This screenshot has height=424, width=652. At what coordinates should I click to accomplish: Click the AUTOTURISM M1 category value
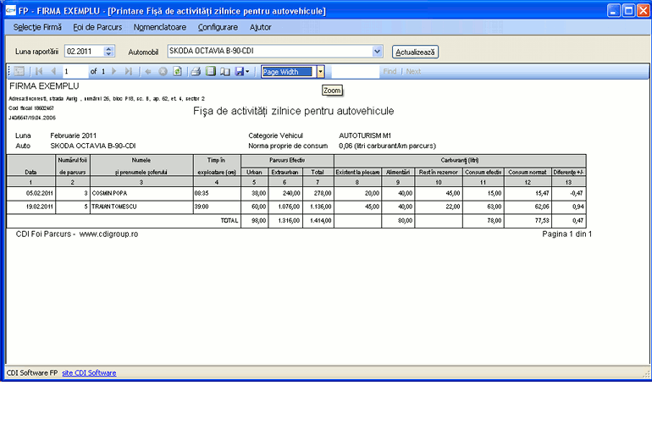pos(365,135)
